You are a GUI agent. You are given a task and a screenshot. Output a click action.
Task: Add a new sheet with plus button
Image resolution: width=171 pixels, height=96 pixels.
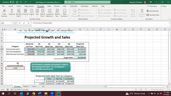click(x=43, y=86)
